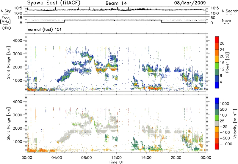Select the 'Freq. [MHz]' axis label
Screen dimensions: 238x164
[5, 20]
